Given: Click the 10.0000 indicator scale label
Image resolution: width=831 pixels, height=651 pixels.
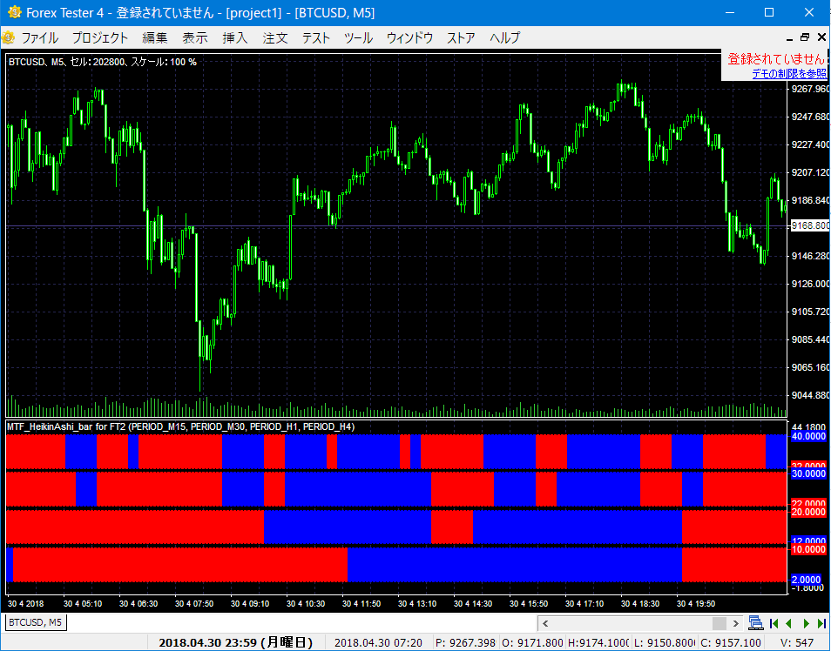Looking at the screenshot, I should point(808,550).
